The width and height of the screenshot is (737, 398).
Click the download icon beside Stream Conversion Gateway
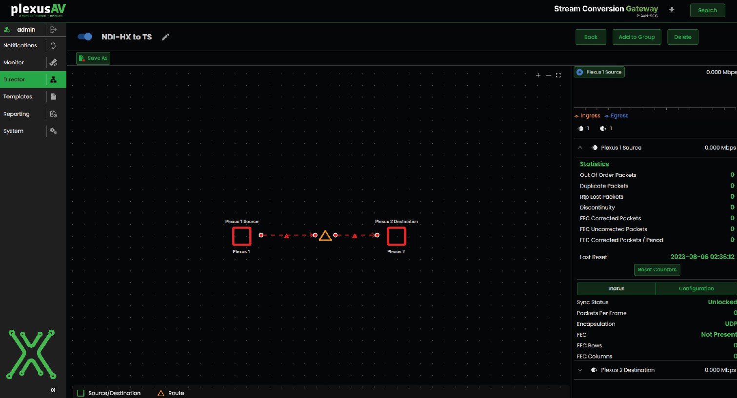tap(672, 10)
